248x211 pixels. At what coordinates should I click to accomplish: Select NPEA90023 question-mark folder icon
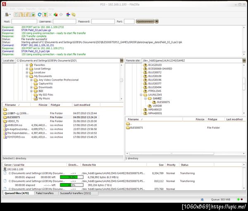[145, 110]
